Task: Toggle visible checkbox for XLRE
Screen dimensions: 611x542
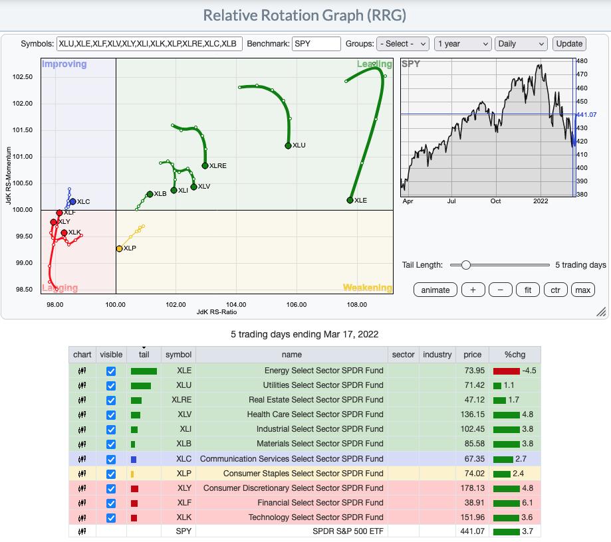Action: tap(111, 401)
